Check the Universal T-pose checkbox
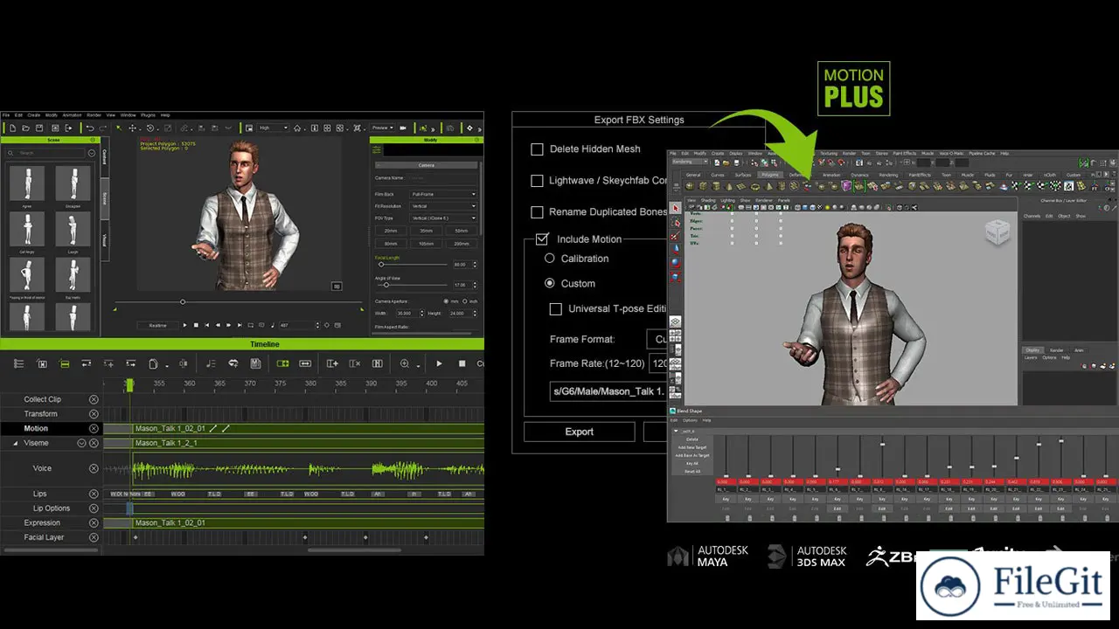The height and width of the screenshot is (629, 1119). [555, 308]
